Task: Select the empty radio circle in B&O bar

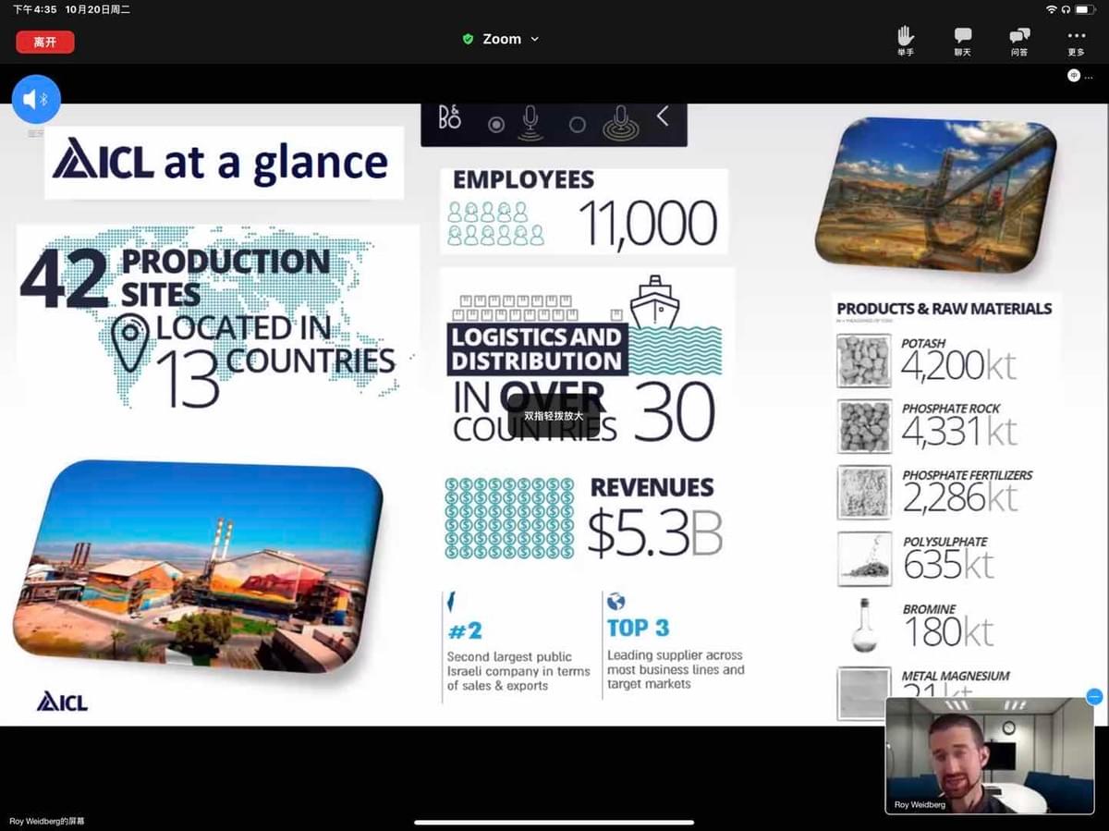Action: coord(578,125)
